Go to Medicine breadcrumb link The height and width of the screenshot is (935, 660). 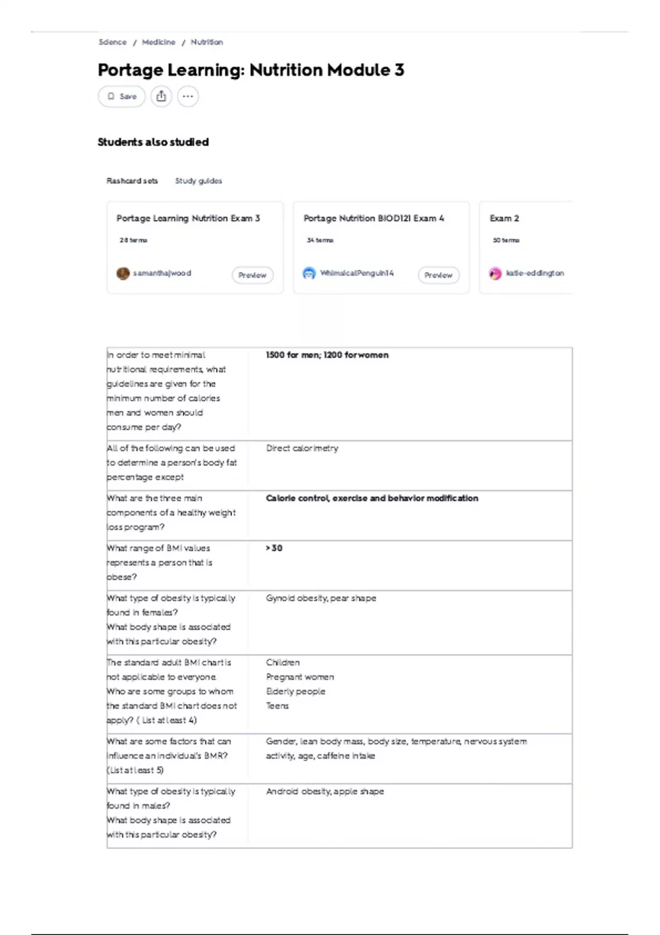(x=158, y=42)
